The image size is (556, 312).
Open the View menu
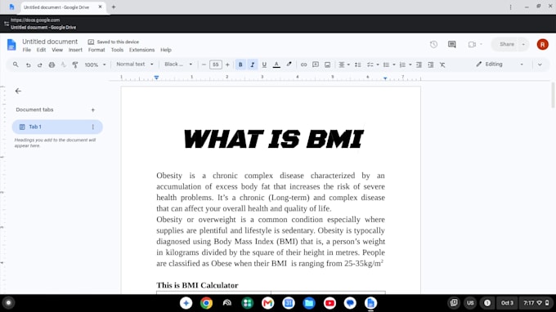coord(57,50)
